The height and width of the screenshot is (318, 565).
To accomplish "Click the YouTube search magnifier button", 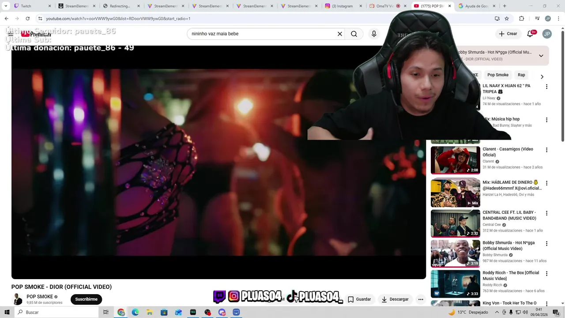I will [354, 34].
